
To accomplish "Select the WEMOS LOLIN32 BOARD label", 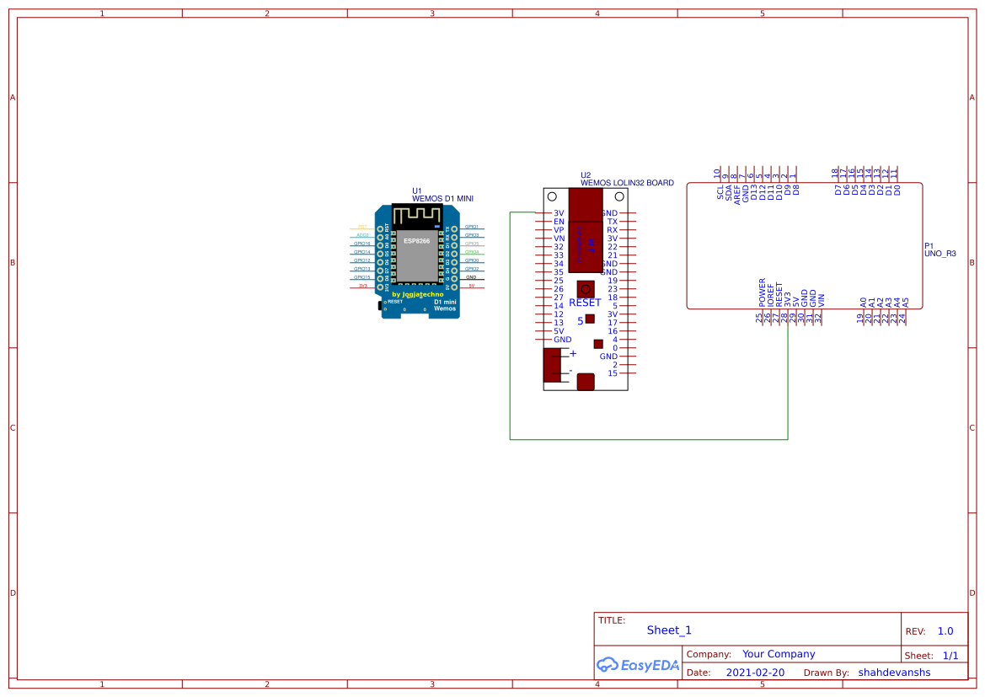I will pos(627,183).
